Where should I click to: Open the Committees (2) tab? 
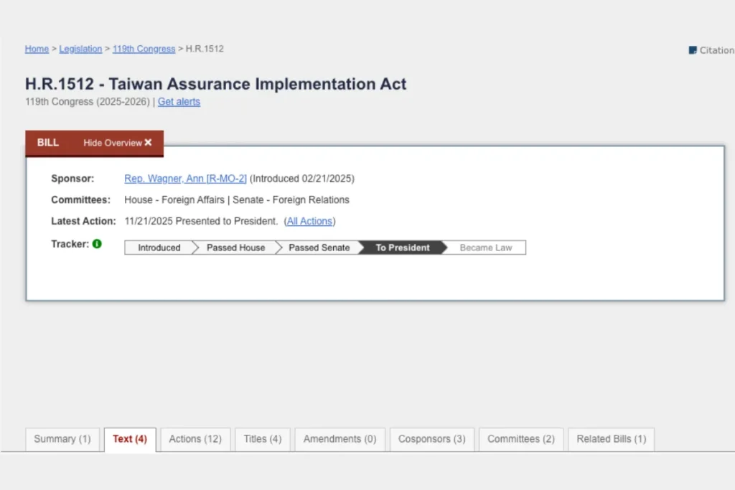click(x=521, y=439)
